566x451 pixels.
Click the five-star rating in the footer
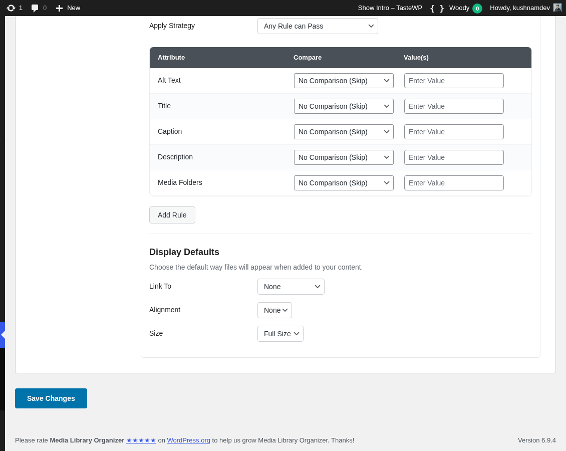(x=141, y=440)
